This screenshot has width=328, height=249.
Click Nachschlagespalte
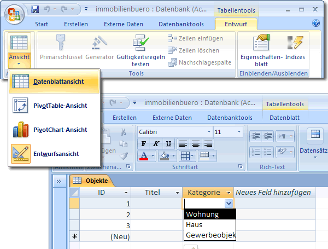[200, 62]
